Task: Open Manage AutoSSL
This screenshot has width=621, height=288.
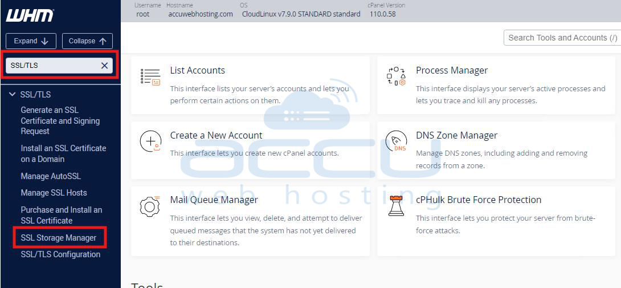Action: tap(51, 176)
